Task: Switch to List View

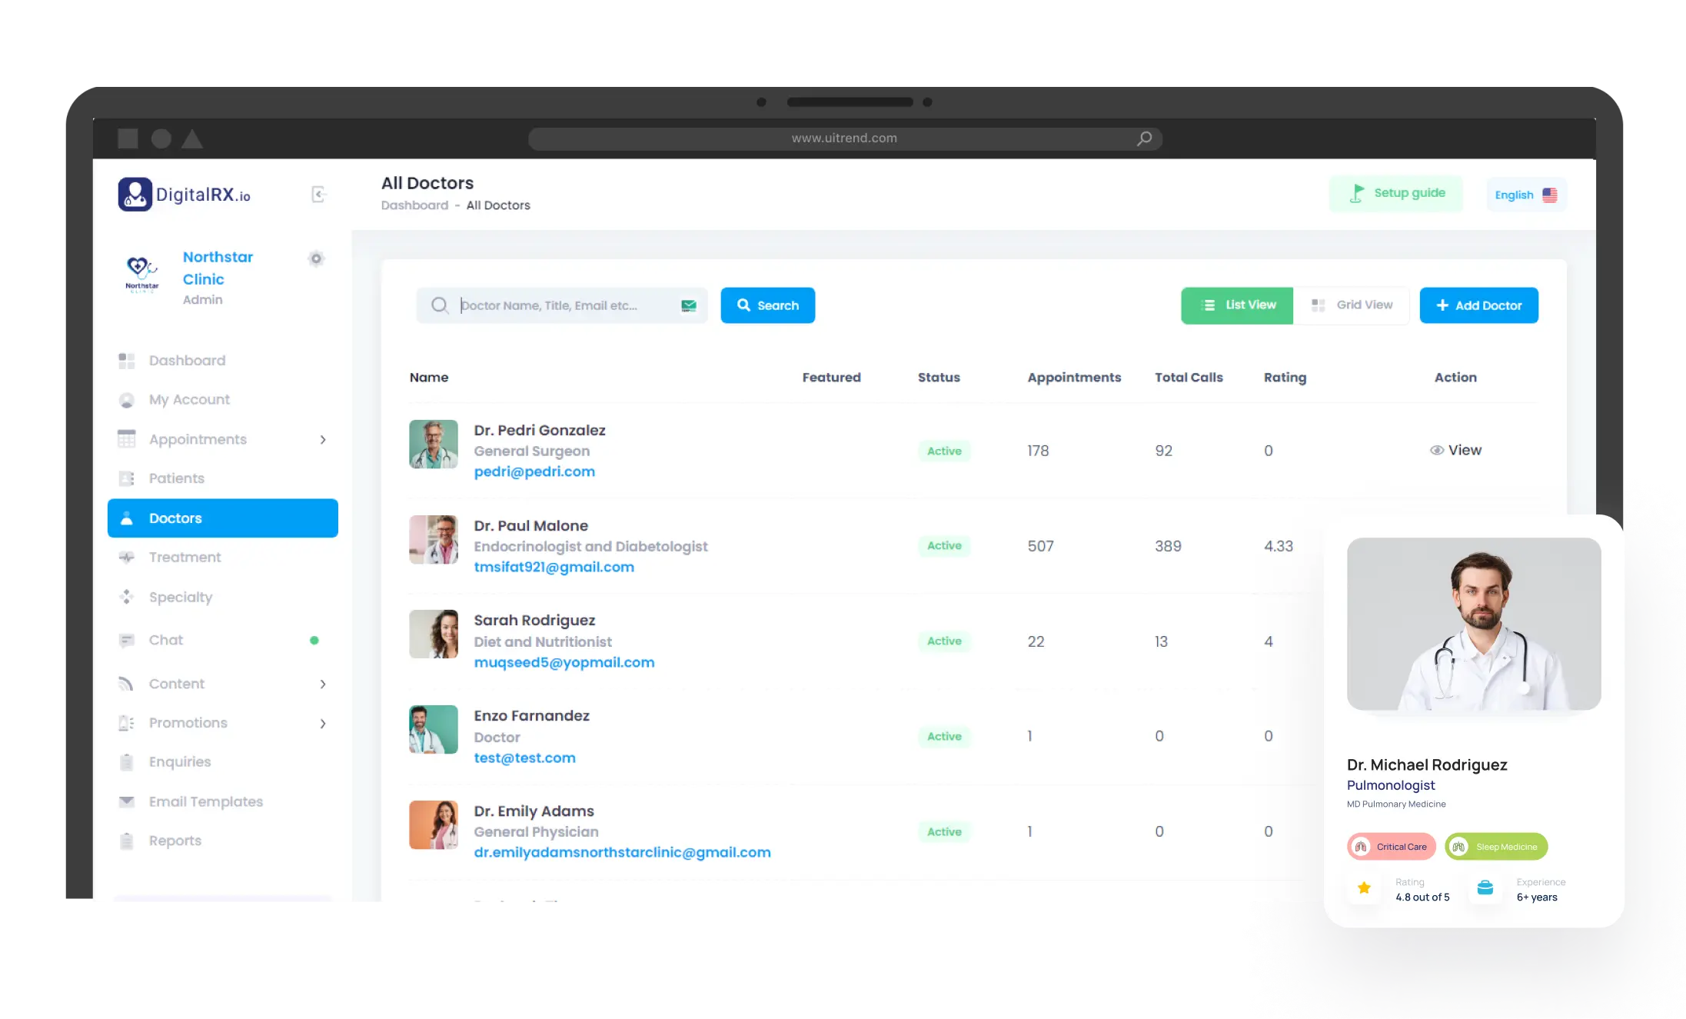Action: pyautogui.click(x=1237, y=305)
